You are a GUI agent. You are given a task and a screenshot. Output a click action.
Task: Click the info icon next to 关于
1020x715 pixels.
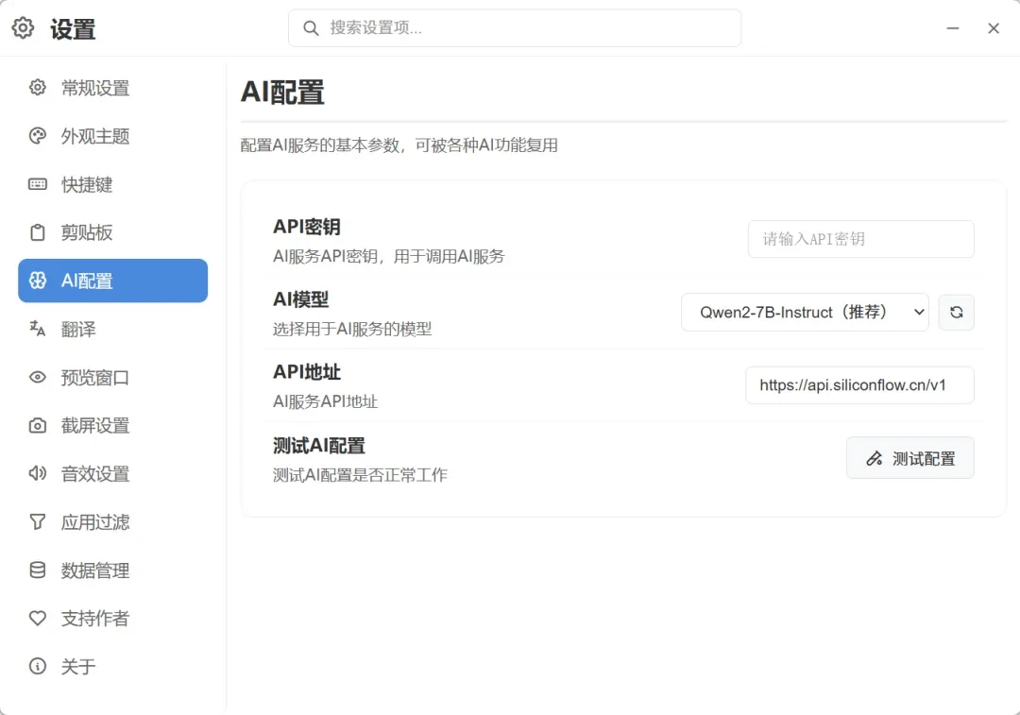pyautogui.click(x=38, y=666)
